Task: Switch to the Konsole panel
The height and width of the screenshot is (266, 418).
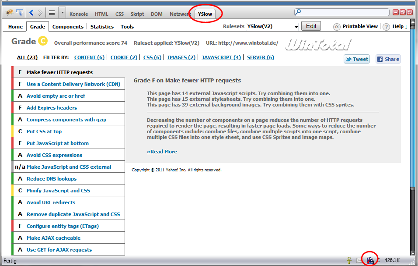Action: pyautogui.click(x=79, y=14)
